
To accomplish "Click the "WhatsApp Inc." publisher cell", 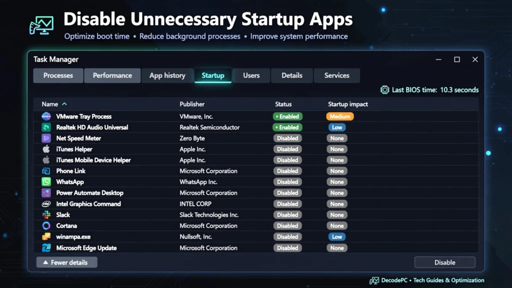I will pos(198,182).
